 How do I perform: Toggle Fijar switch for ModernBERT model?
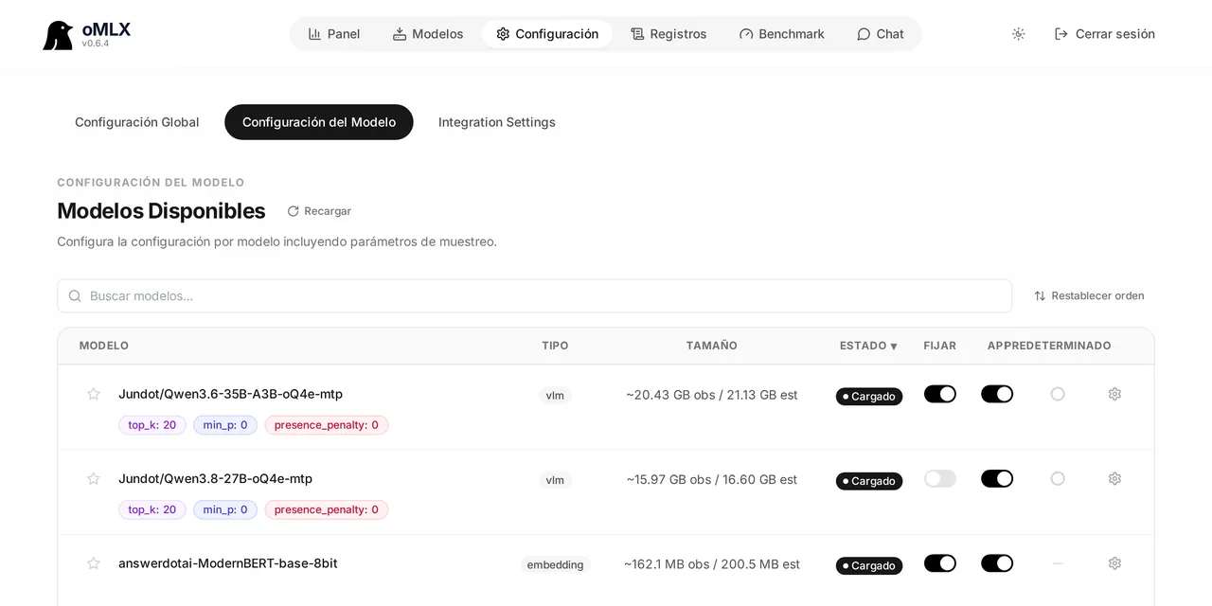[x=940, y=563]
